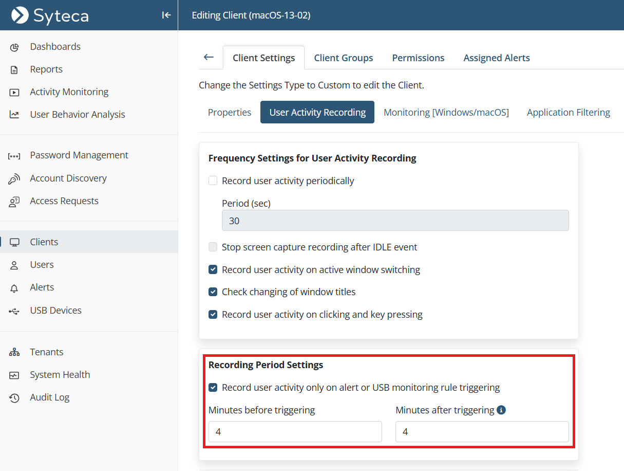
Task: Toggle Check changing of window titles
Action: (x=213, y=292)
